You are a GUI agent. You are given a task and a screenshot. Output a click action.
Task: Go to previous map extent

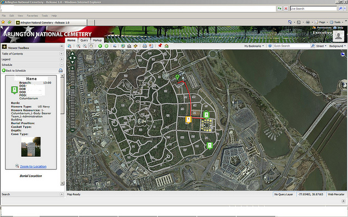(100, 46)
